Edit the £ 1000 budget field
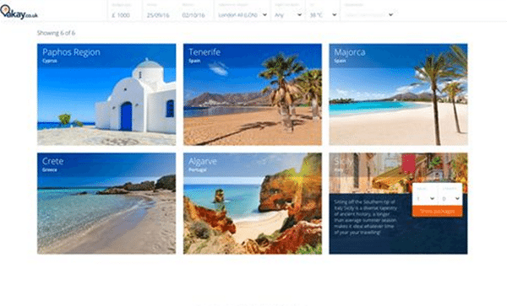Screen dimensions: 507x306 click(124, 11)
